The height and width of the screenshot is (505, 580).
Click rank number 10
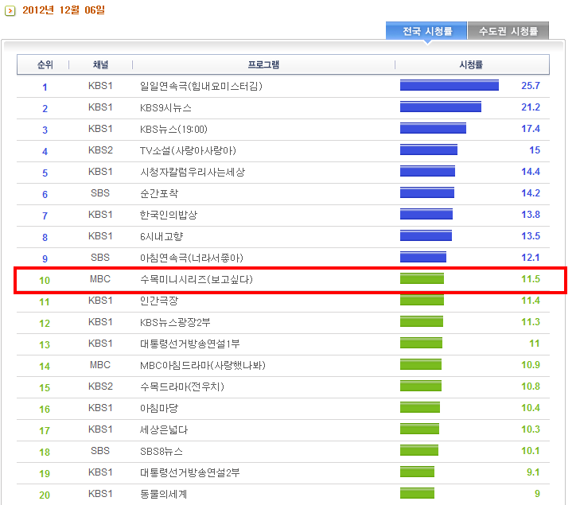point(45,280)
